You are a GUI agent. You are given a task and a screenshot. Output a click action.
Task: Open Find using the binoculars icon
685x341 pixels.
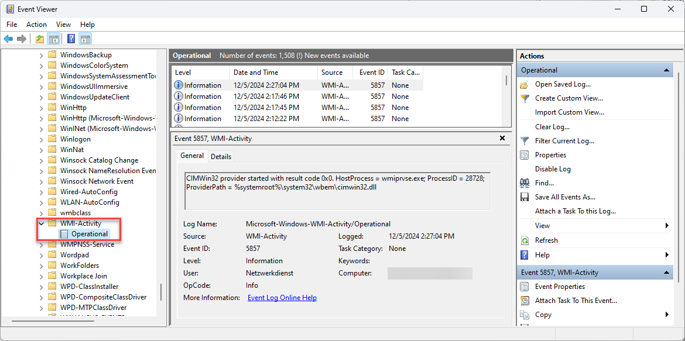pos(525,182)
